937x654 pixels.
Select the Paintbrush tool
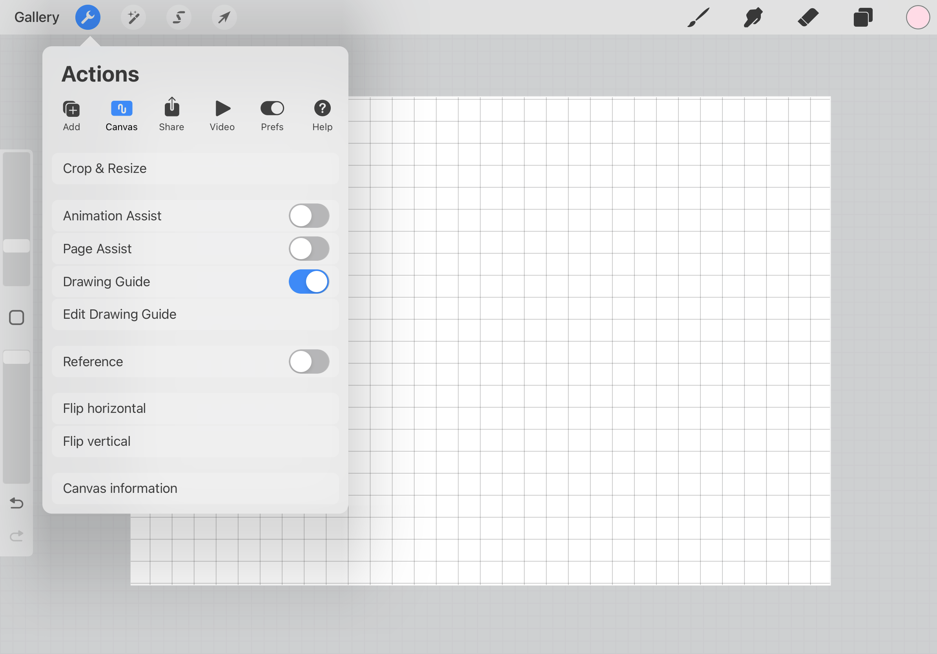[698, 17]
